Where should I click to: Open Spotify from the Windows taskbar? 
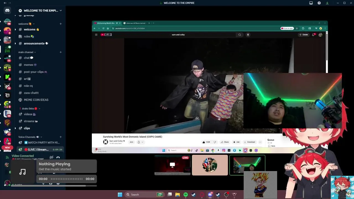click(x=186, y=195)
